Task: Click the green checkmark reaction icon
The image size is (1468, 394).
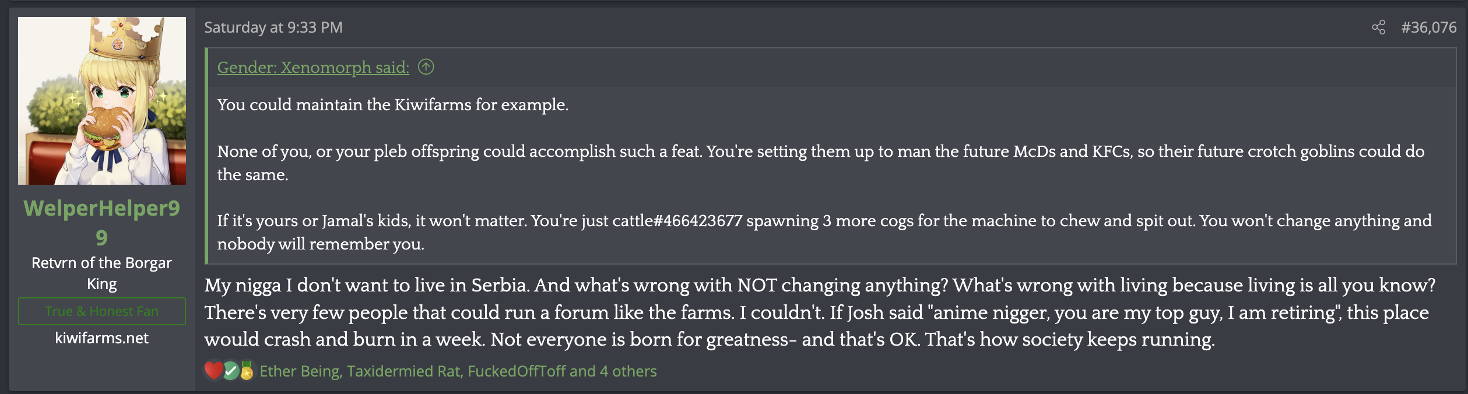Action: (231, 371)
